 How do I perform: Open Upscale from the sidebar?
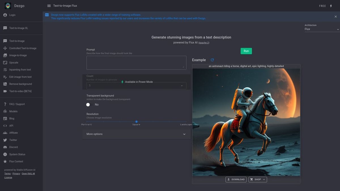tap(14, 63)
